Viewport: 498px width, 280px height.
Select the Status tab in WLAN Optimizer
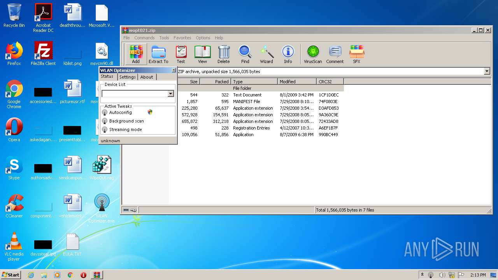pos(107,77)
